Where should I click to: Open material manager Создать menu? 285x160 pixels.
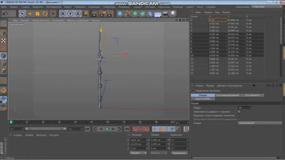point(18,135)
